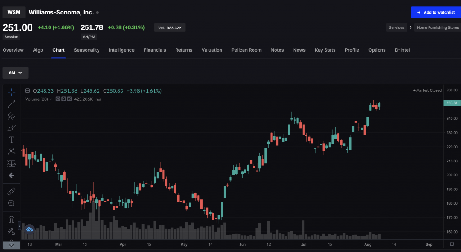Expand the drawing toolbar with bottom chevron
Viewport: 461px width, 252px height.
click(x=11, y=245)
